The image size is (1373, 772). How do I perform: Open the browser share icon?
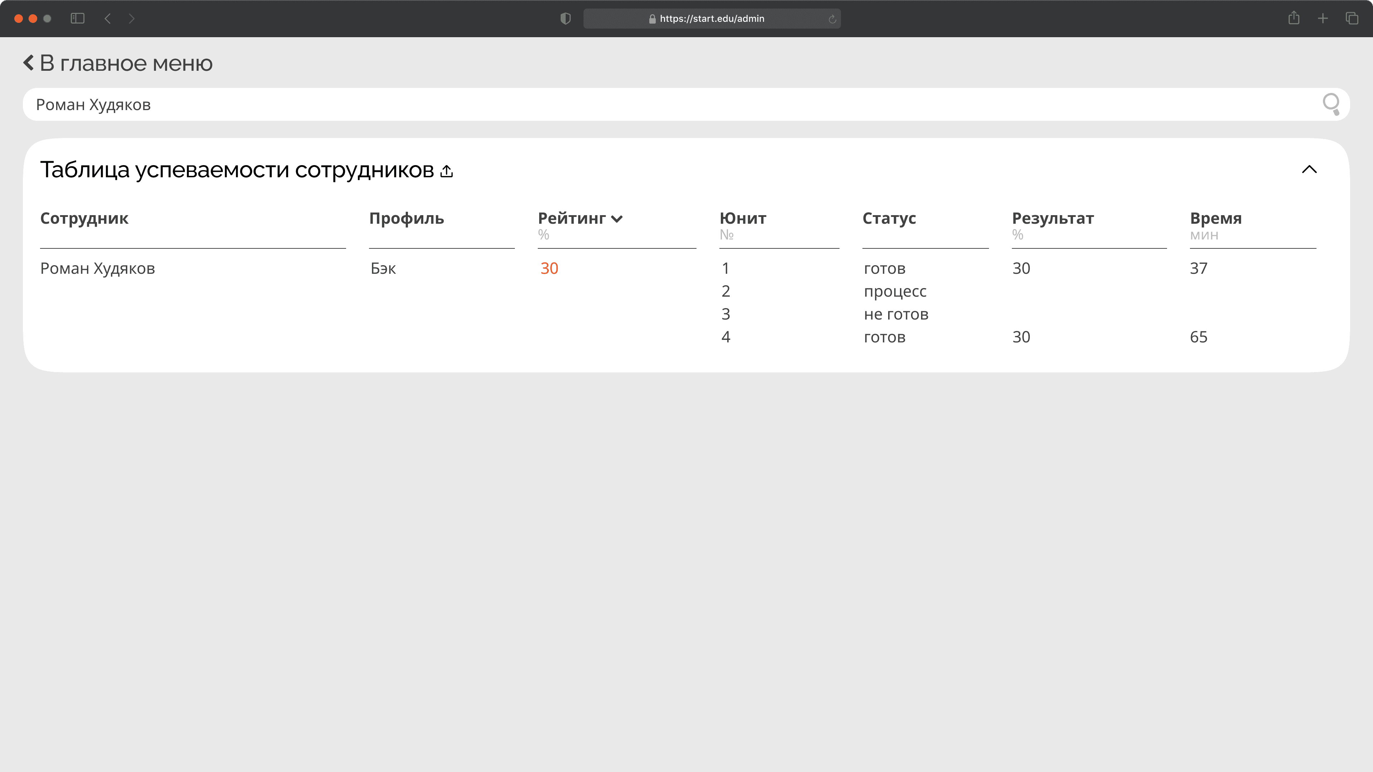click(x=1294, y=18)
